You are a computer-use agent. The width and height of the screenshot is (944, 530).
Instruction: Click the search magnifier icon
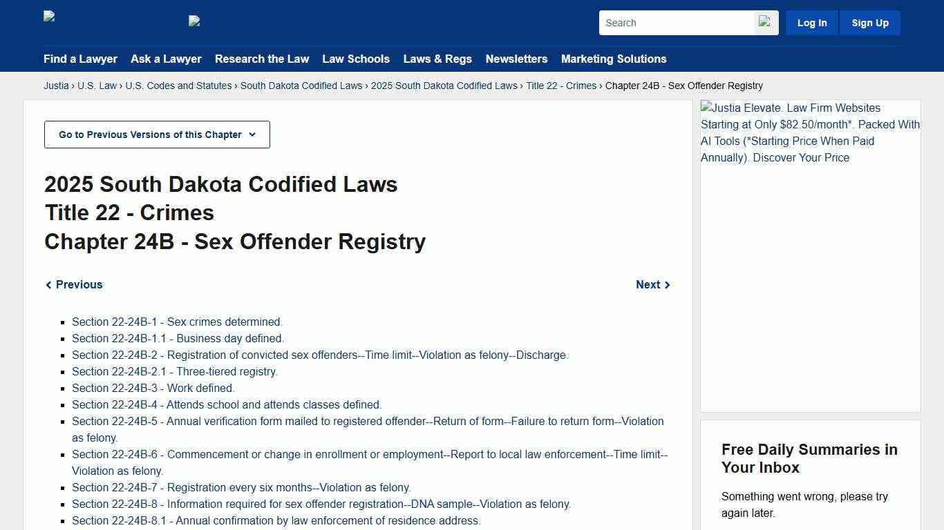(765, 22)
